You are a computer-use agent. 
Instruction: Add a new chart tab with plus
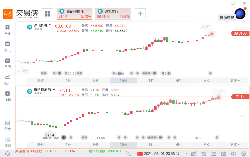click(x=140, y=14)
